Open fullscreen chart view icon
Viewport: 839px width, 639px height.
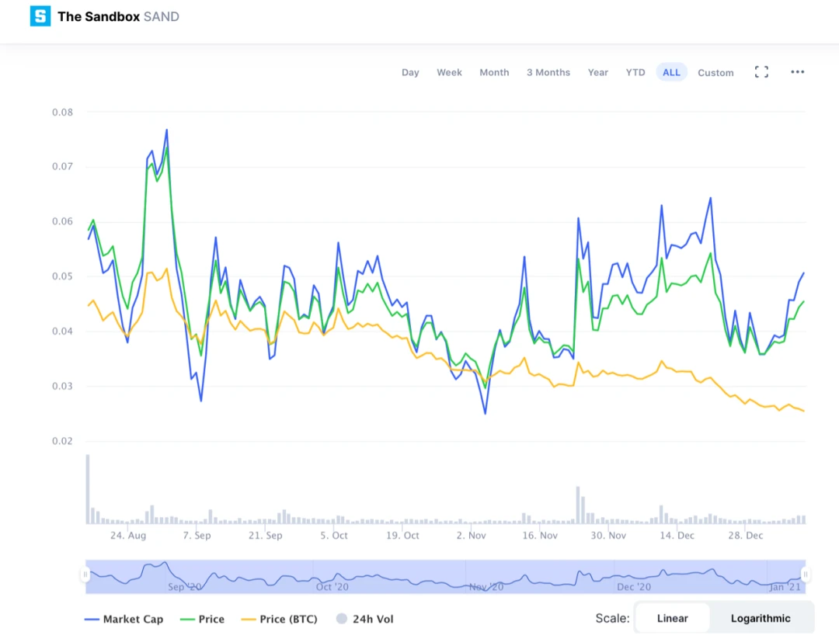coord(761,72)
